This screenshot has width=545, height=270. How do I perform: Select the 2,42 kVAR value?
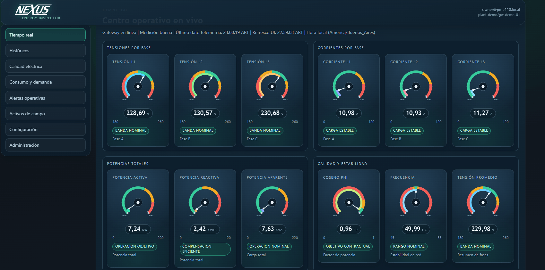pos(205,229)
